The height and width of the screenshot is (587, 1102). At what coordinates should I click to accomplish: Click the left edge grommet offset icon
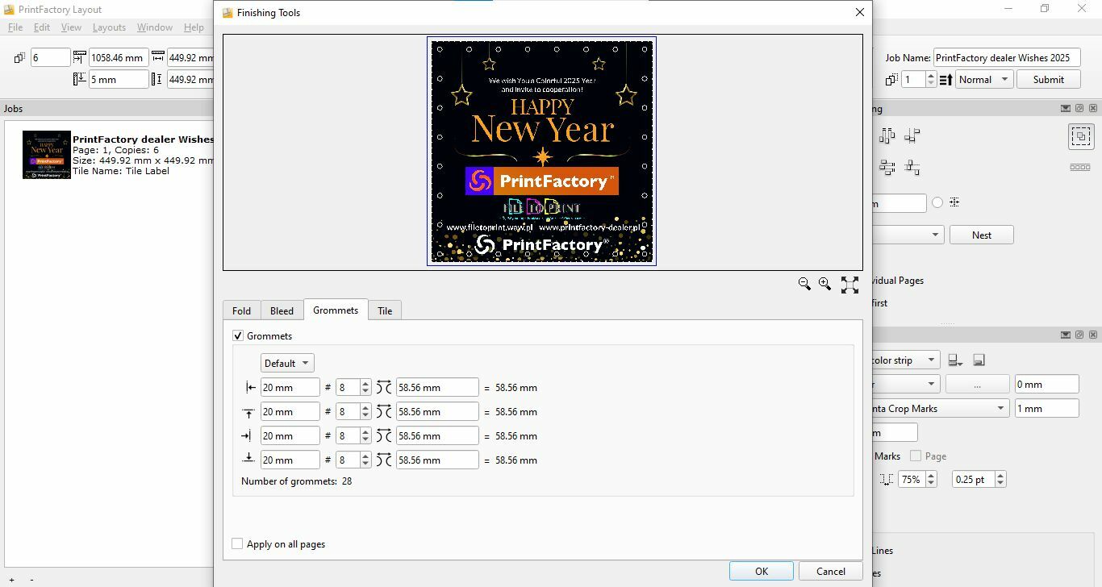coord(250,388)
